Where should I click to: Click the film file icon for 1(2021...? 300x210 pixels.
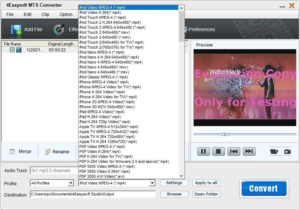pos(19,50)
